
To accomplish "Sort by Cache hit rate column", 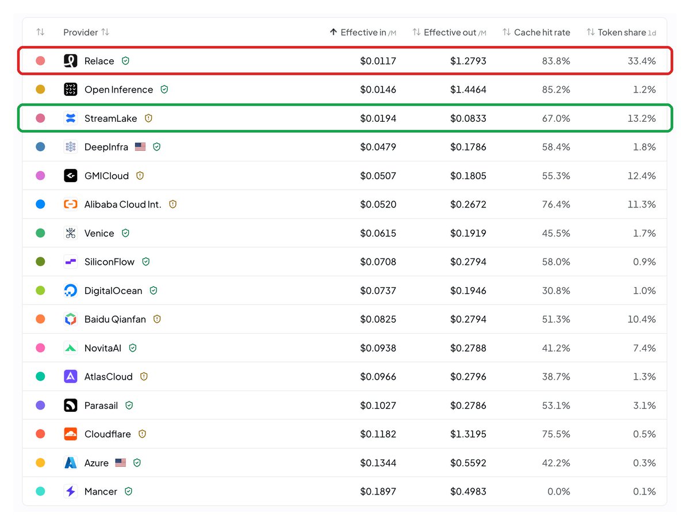I will tap(536, 32).
